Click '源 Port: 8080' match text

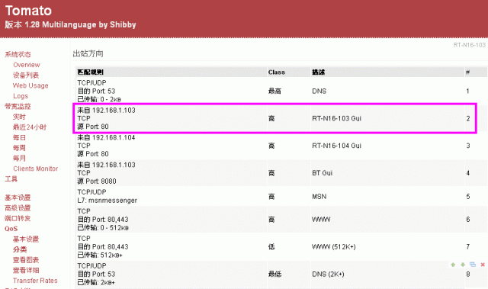click(97, 181)
